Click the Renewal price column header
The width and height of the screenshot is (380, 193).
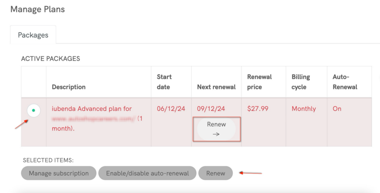[259, 82]
